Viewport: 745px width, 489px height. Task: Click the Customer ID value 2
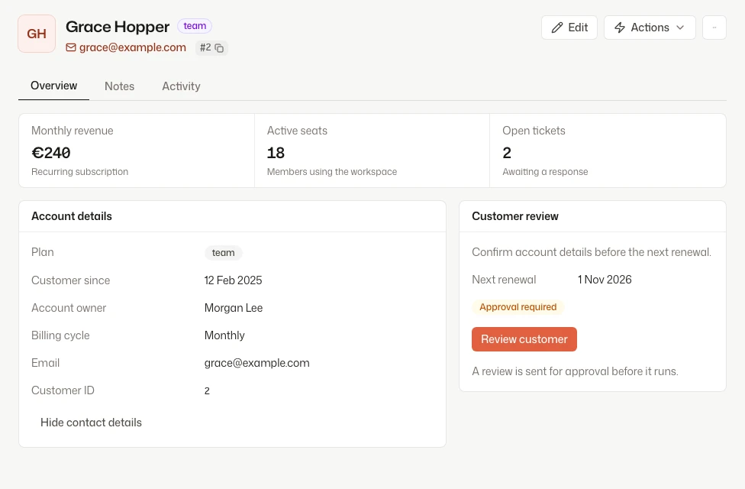(207, 390)
